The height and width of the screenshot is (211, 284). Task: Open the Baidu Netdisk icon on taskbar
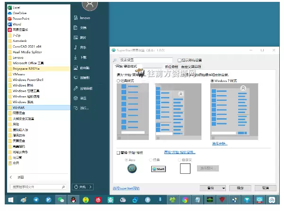pyautogui.click(x=272, y=200)
